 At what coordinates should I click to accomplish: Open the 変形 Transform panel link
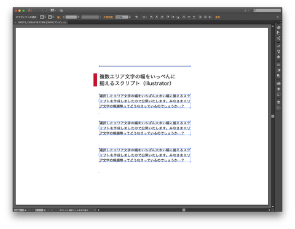pyautogui.click(x=218, y=17)
